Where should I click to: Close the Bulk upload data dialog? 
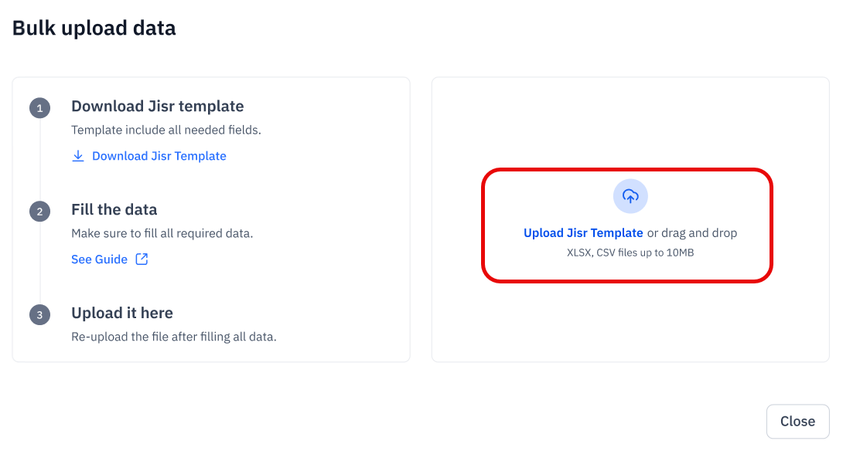click(x=797, y=421)
